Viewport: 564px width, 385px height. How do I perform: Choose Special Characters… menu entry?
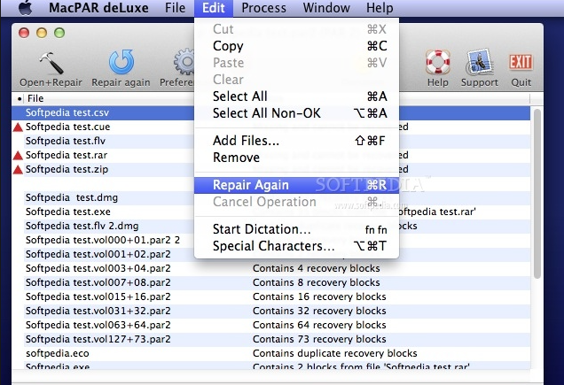point(296,246)
